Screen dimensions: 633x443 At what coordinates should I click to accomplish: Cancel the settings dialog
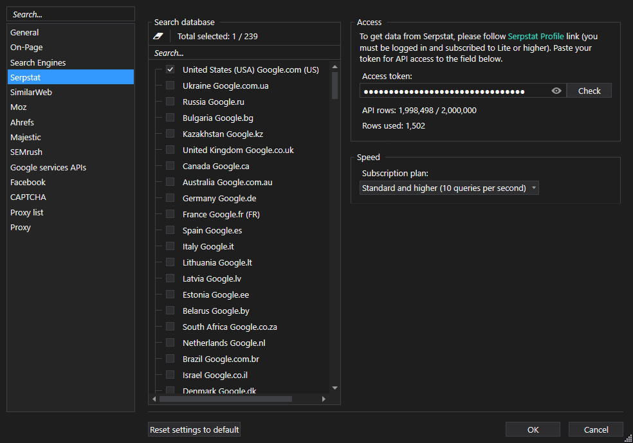click(596, 429)
